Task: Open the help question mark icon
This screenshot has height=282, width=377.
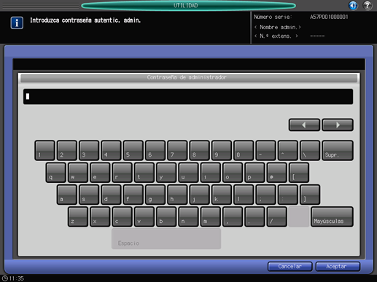Action: [367, 5]
